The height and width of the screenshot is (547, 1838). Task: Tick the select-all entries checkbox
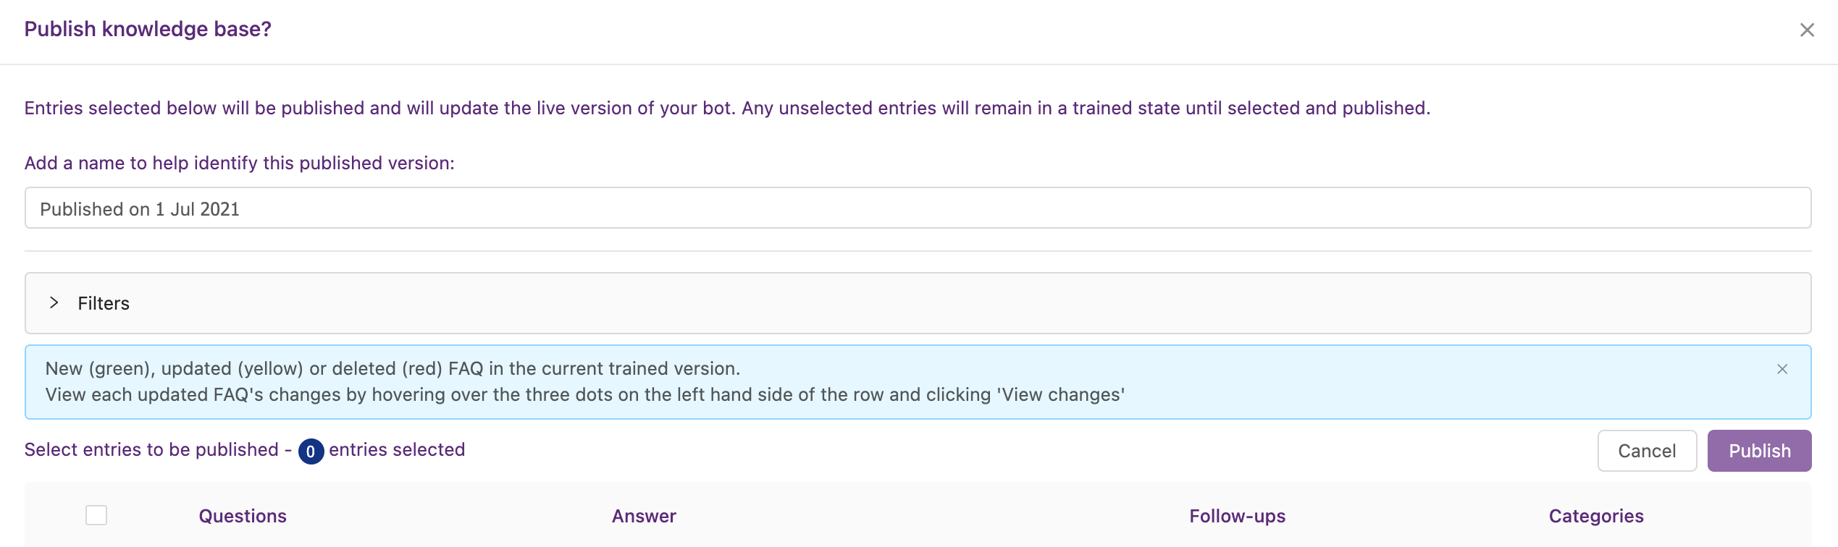point(96,515)
